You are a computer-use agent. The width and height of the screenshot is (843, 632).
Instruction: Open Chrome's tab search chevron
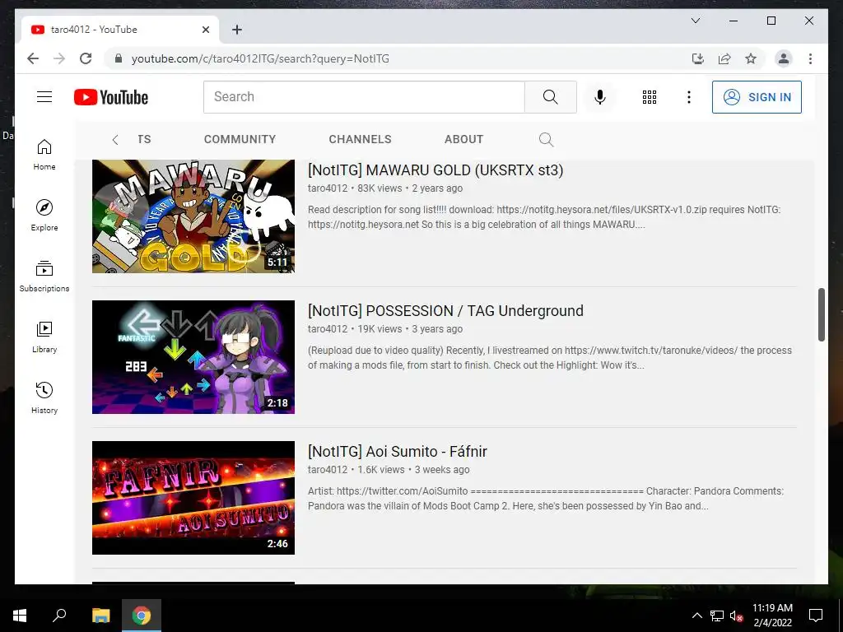(x=695, y=21)
